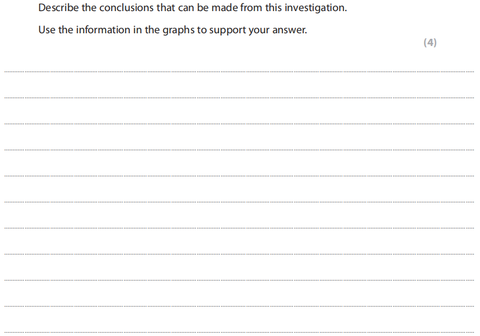Click the eighth dotted answer line
This screenshot has width=480, height=336.
click(239, 254)
